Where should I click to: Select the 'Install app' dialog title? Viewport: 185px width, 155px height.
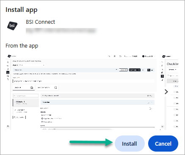coord(22,10)
